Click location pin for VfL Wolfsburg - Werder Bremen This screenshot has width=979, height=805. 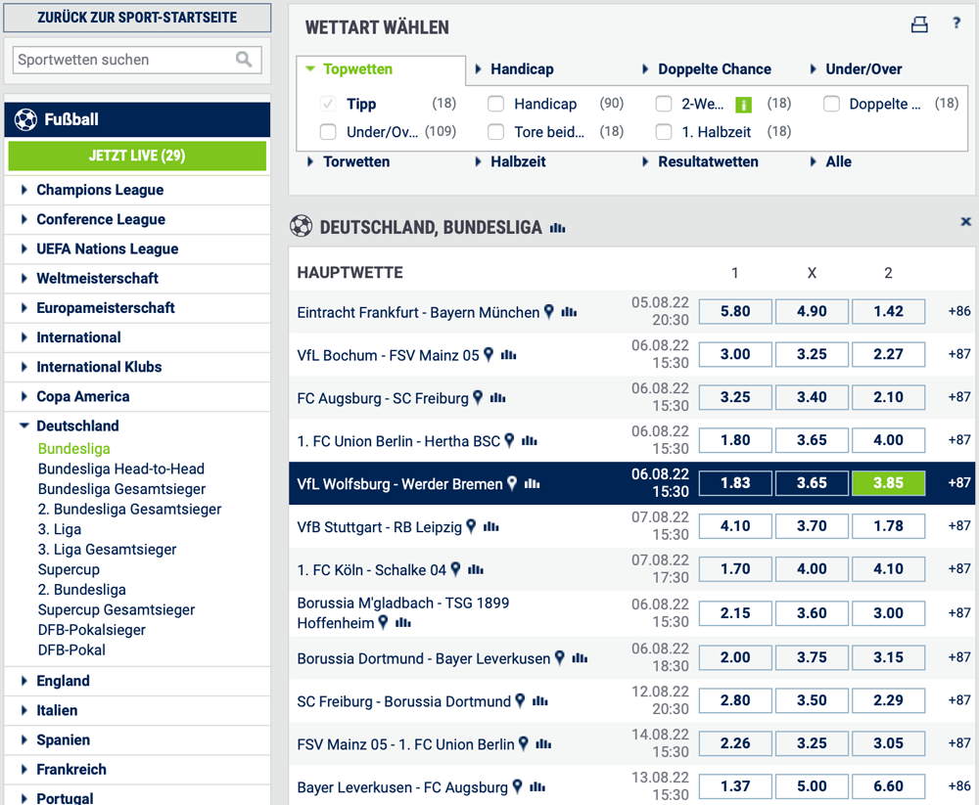tap(512, 483)
